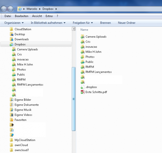Select the .dropbox file icon
The width and height of the screenshot is (162, 153).
coord(82,87)
